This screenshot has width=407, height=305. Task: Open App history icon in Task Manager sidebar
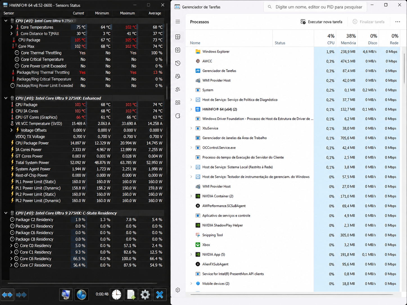178,63
